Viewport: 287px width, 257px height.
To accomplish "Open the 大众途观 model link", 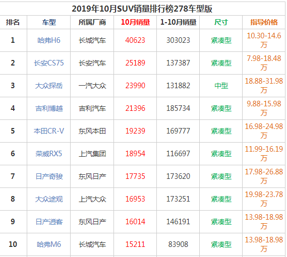I will (49, 199).
